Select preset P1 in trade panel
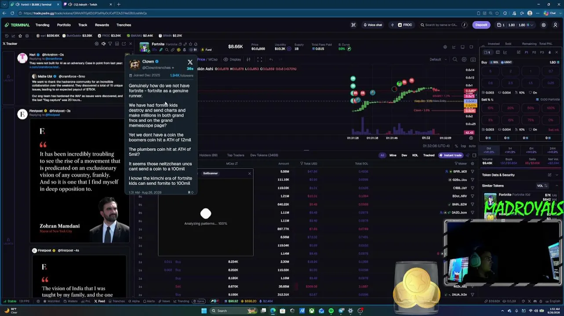 pyautogui.click(x=527, y=53)
